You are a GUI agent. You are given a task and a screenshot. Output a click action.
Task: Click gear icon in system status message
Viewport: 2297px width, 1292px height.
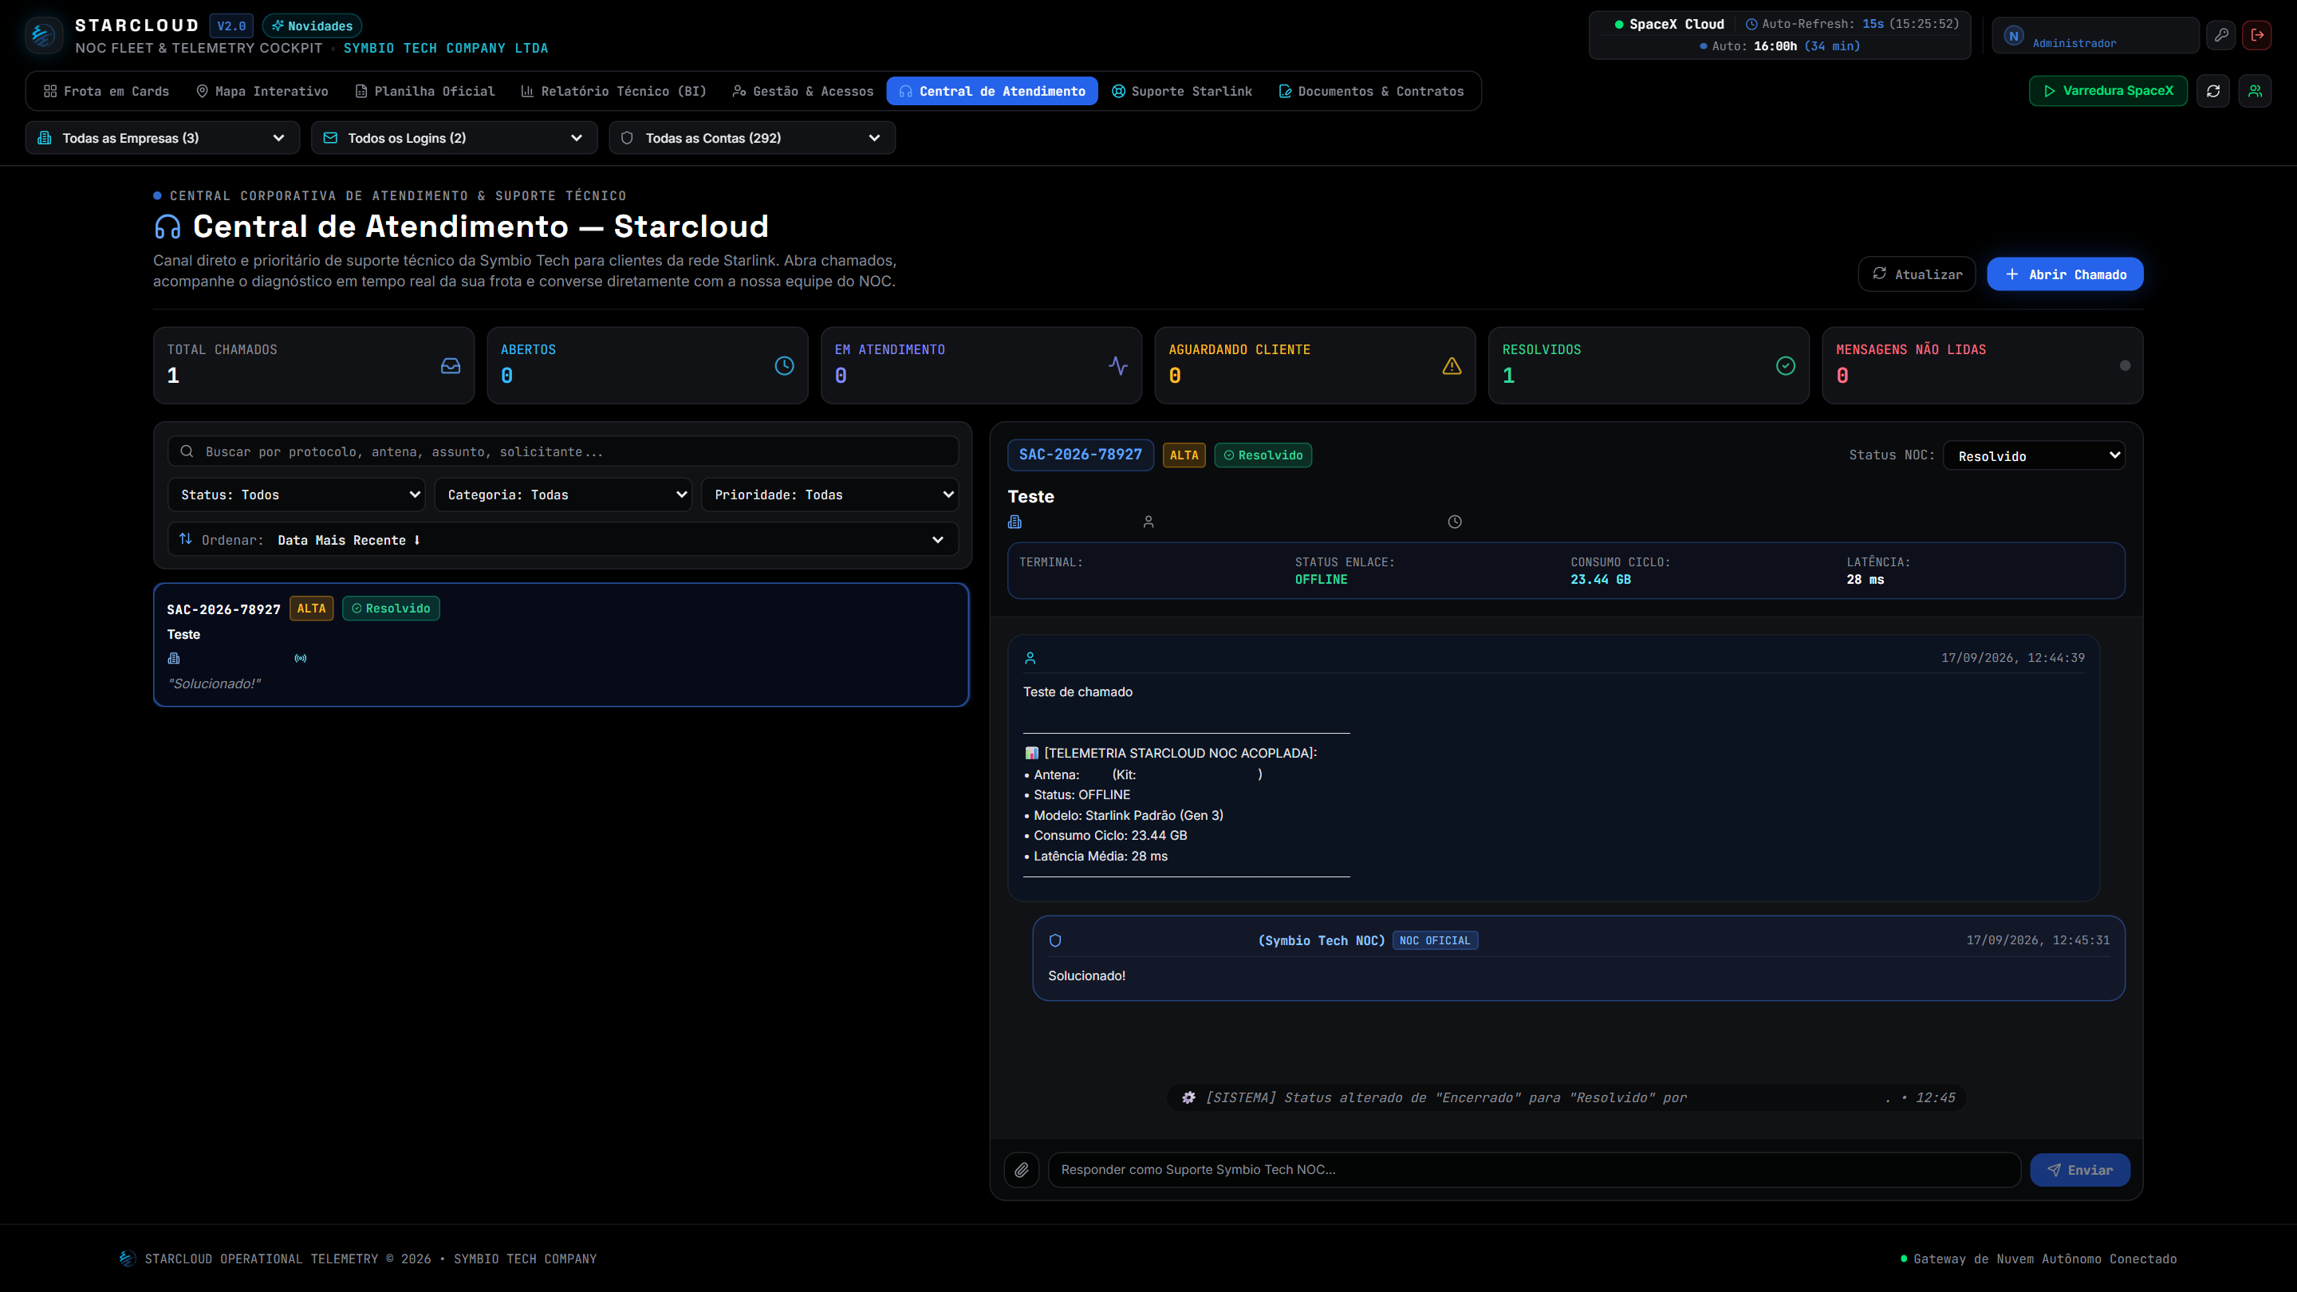tap(1188, 1097)
